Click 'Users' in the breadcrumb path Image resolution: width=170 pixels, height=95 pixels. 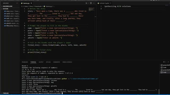tap(26, 6)
